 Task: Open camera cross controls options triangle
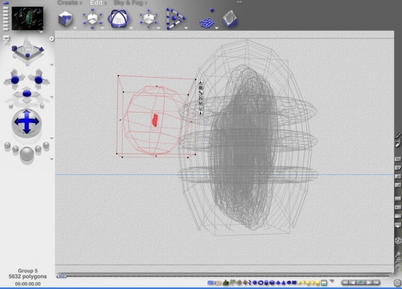tap(52, 97)
